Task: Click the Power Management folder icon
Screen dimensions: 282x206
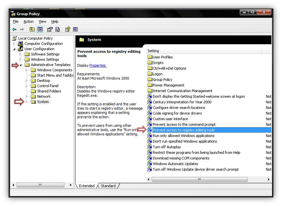Action: pos(150,85)
